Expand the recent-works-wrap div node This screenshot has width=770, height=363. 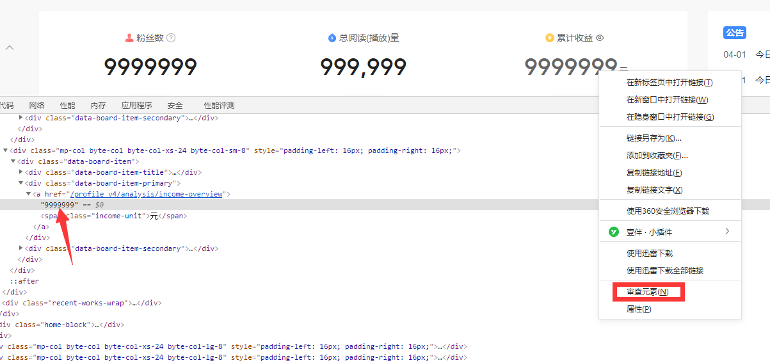(0, 303)
